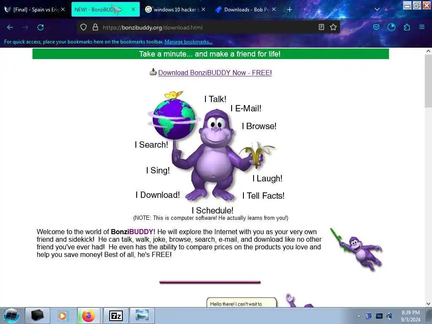Image resolution: width=432 pixels, height=324 pixels.
Task: Click the flag tray icon
Action: coord(369,316)
